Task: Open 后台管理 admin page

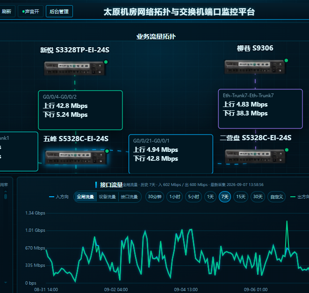Action: tap(59, 11)
